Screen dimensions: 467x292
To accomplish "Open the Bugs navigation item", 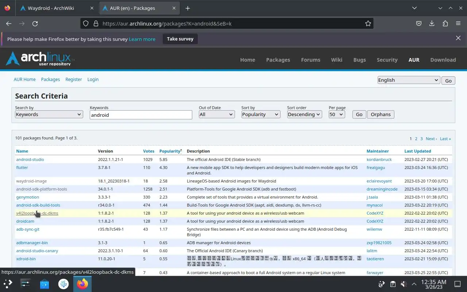I will (359, 60).
